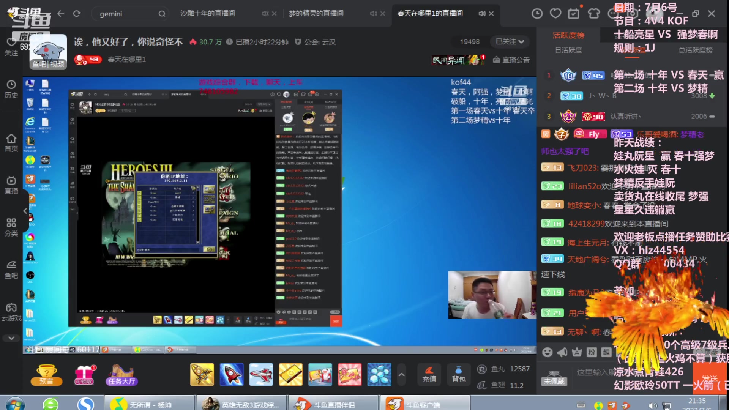Viewport: 729px width, 410px height.
Task: Open the 直播公告 announcement
Action: pos(511,60)
